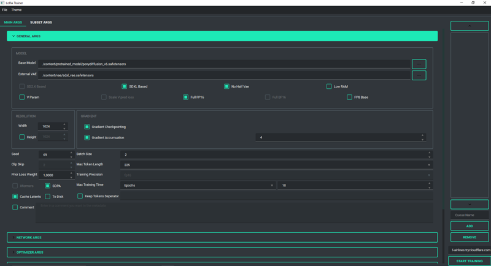The width and height of the screenshot is (491, 266).
Task: Switch to the Subset Args tab
Action: click(41, 23)
